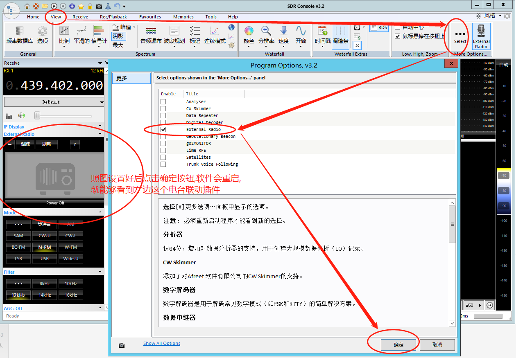Open the 频率数据库 frequency database
This screenshot has height=358, width=516.
[x=20, y=35]
